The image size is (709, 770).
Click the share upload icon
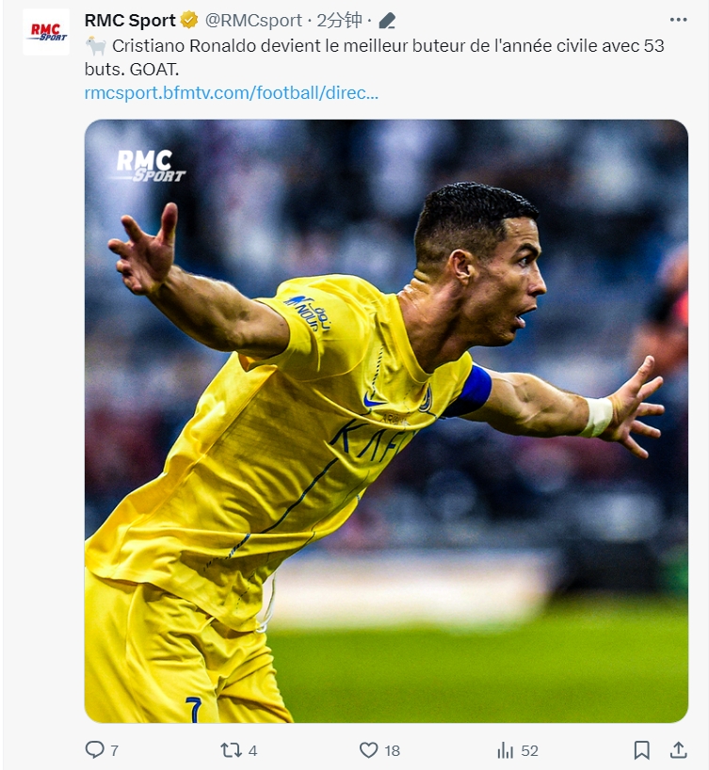pyautogui.click(x=678, y=750)
